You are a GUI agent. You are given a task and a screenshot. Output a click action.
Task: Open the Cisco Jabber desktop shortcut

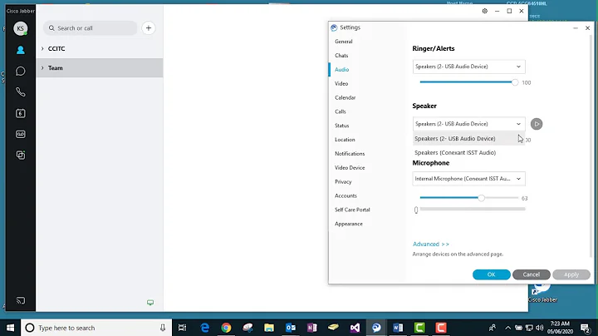pyautogui.click(x=542, y=294)
